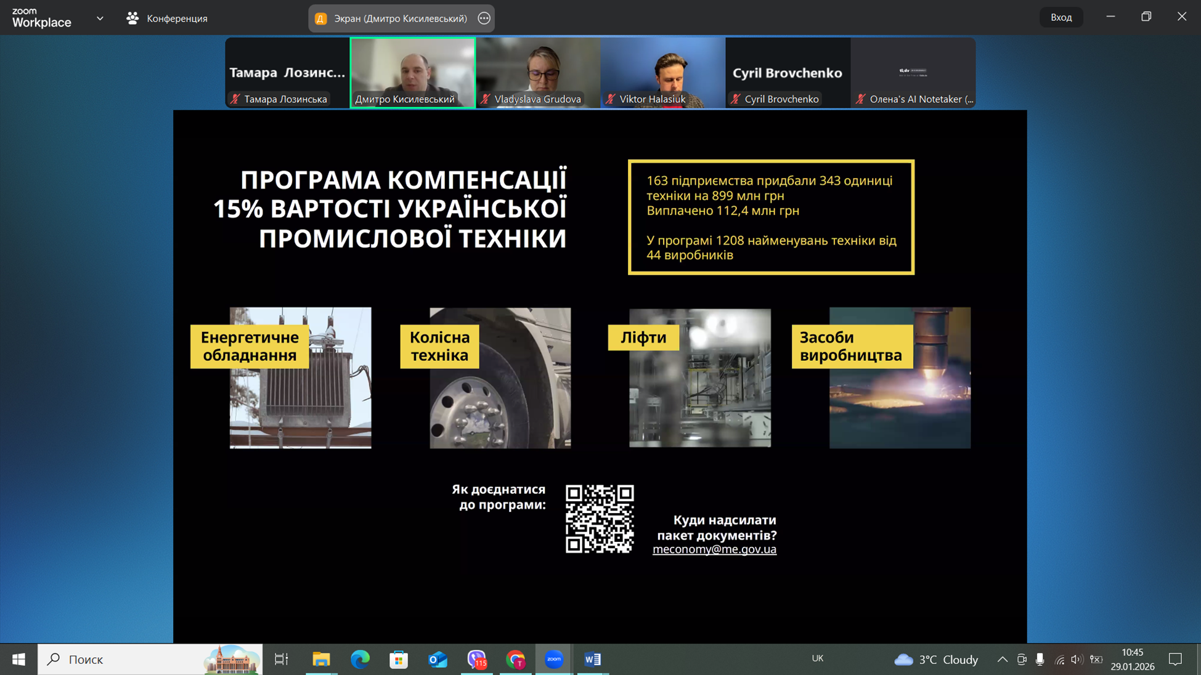Switch to Word from taskbar
The height and width of the screenshot is (675, 1201).
tap(592, 659)
